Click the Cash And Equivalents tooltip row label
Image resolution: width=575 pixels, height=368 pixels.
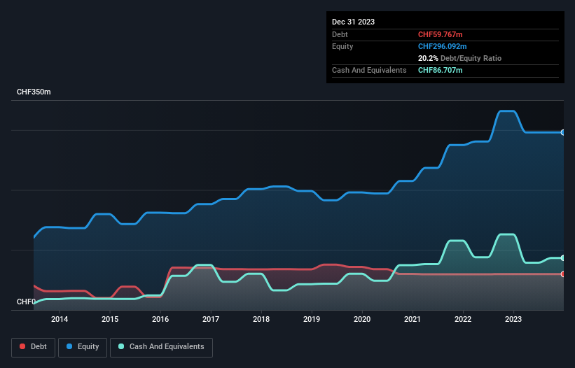[x=369, y=70]
